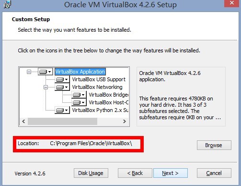Proceed with the Next button
The image size is (241, 186).
coord(171,173)
